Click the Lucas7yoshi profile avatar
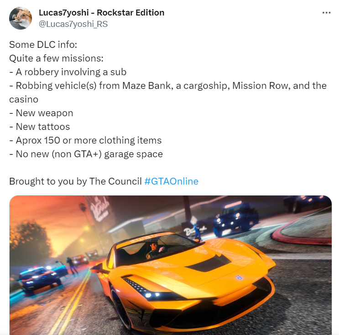The image size is (339, 335). [21, 18]
